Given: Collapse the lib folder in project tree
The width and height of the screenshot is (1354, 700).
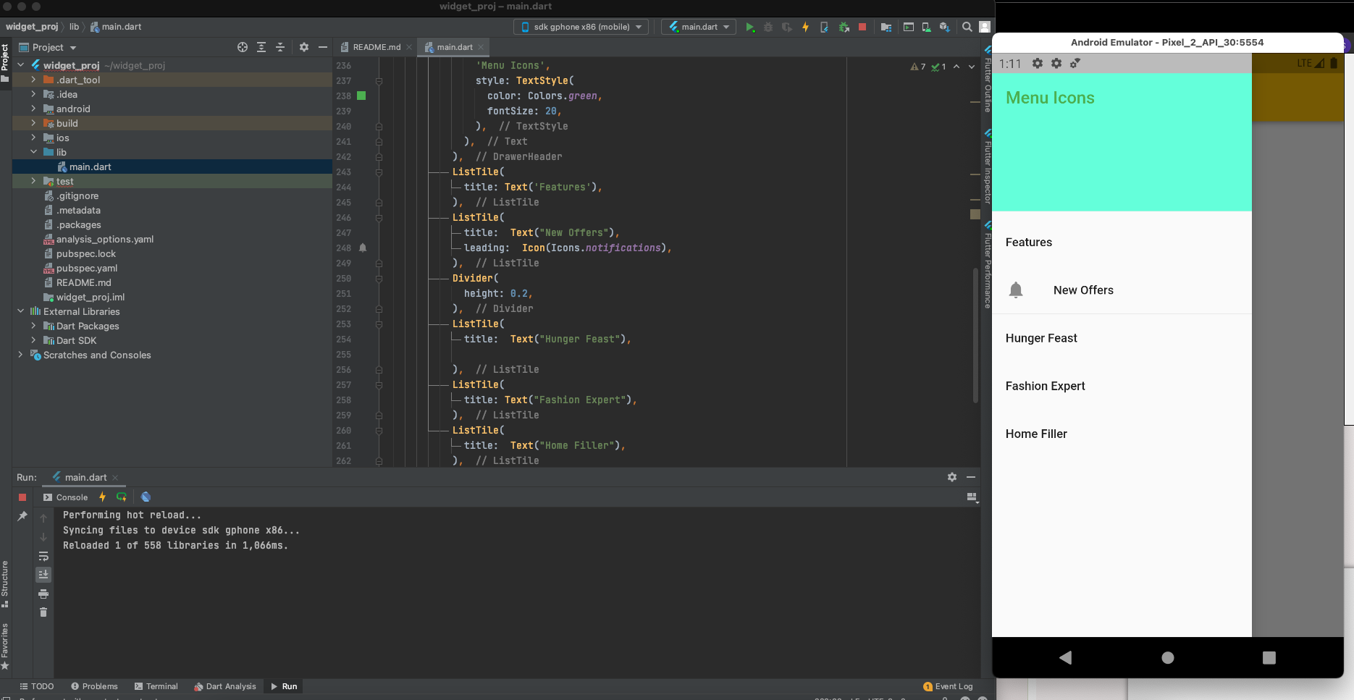Looking at the screenshot, I should 33,152.
